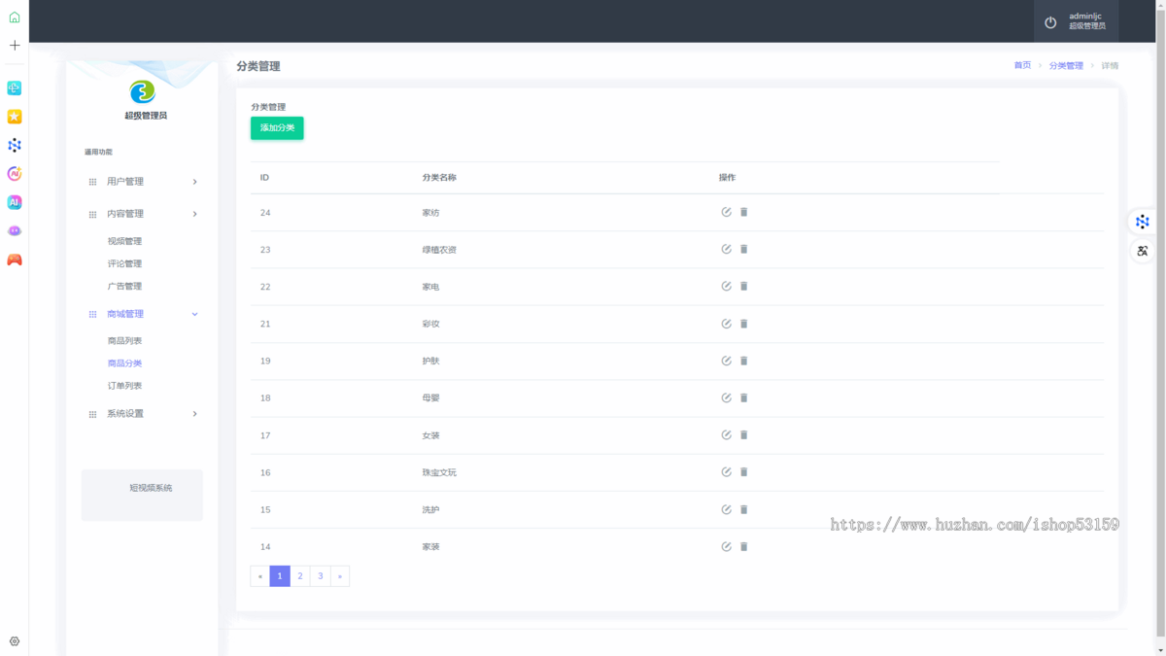The height and width of the screenshot is (656, 1166).
Task: Open the home icon in left browser sidebar
Action: (15, 17)
